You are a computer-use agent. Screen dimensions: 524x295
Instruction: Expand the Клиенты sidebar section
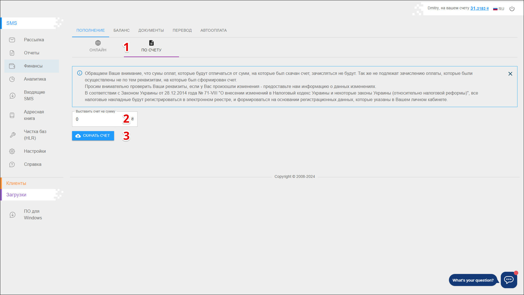click(x=16, y=183)
